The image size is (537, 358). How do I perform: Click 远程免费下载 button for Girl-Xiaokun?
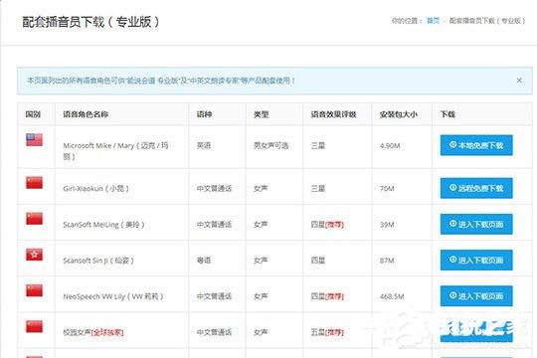(x=476, y=188)
